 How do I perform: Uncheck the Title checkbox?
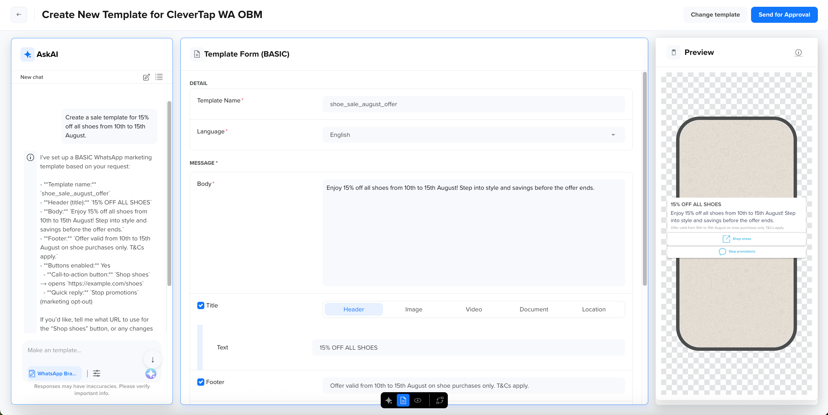click(x=201, y=305)
